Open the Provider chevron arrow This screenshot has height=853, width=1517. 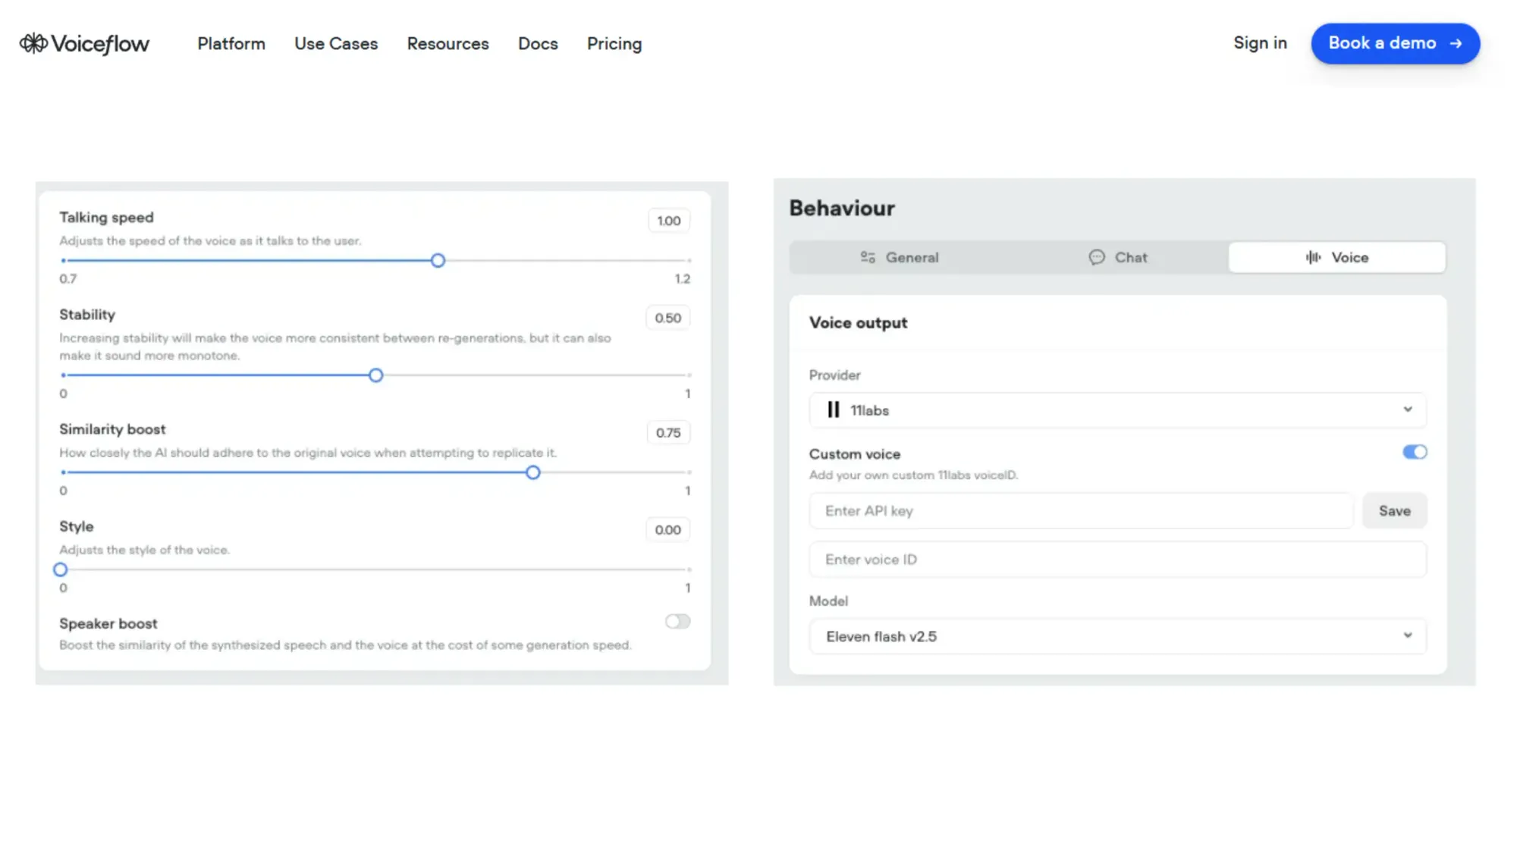[1408, 410]
